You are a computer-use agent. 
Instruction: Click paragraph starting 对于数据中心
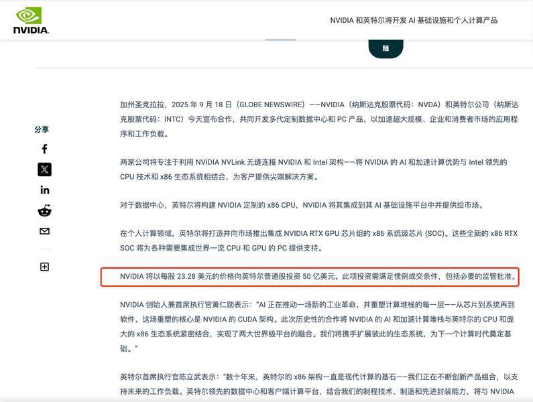coord(302,205)
